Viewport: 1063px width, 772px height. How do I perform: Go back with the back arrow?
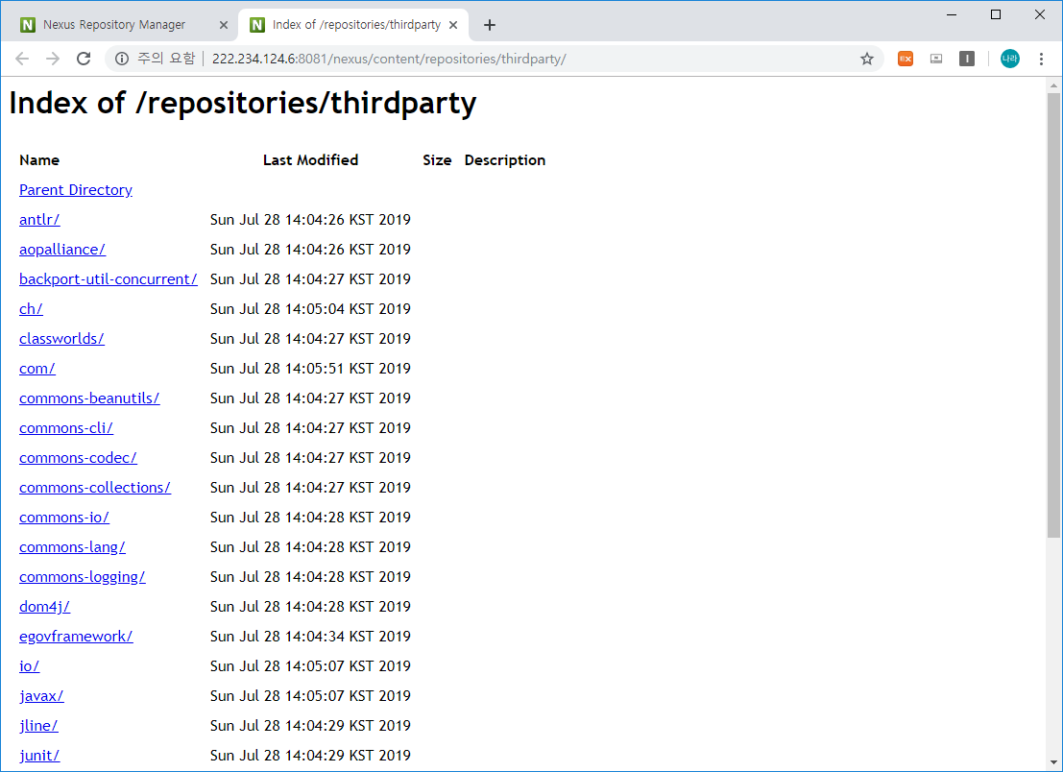pyautogui.click(x=22, y=59)
